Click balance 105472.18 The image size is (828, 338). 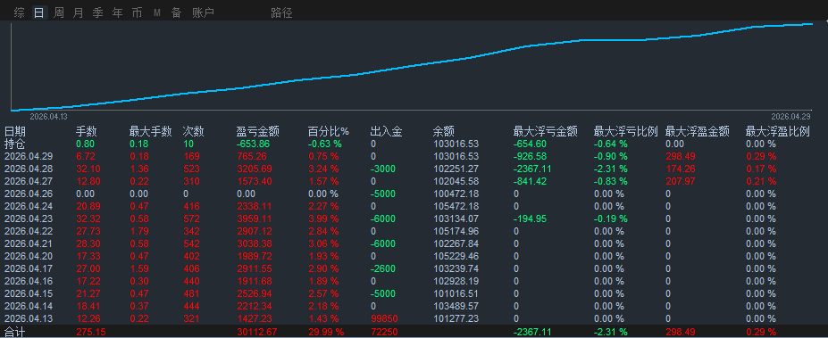point(456,206)
